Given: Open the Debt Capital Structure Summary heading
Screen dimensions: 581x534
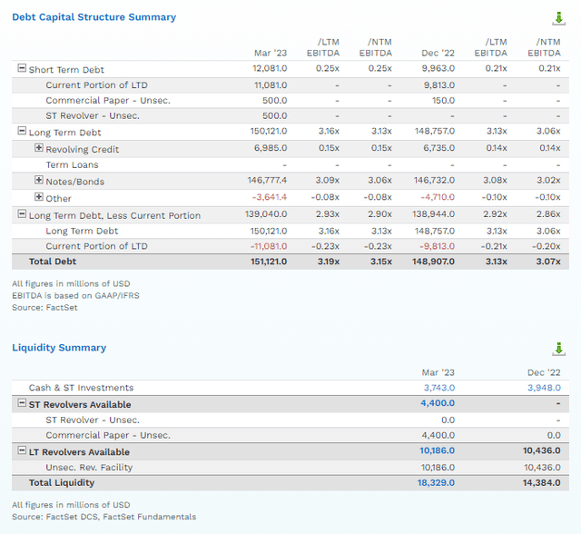Looking at the screenshot, I should pyautogui.click(x=94, y=17).
